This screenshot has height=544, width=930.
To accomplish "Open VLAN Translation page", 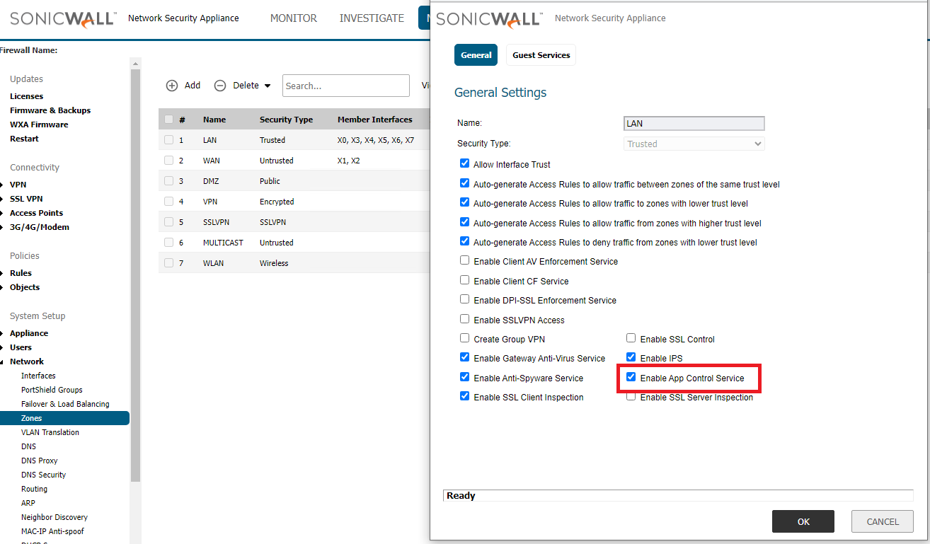I will (x=50, y=432).
